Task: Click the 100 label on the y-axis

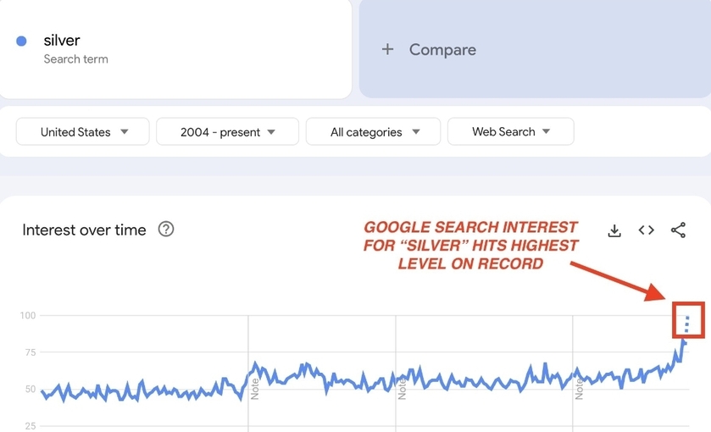Action: pyautogui.click(x=28, y=316)
